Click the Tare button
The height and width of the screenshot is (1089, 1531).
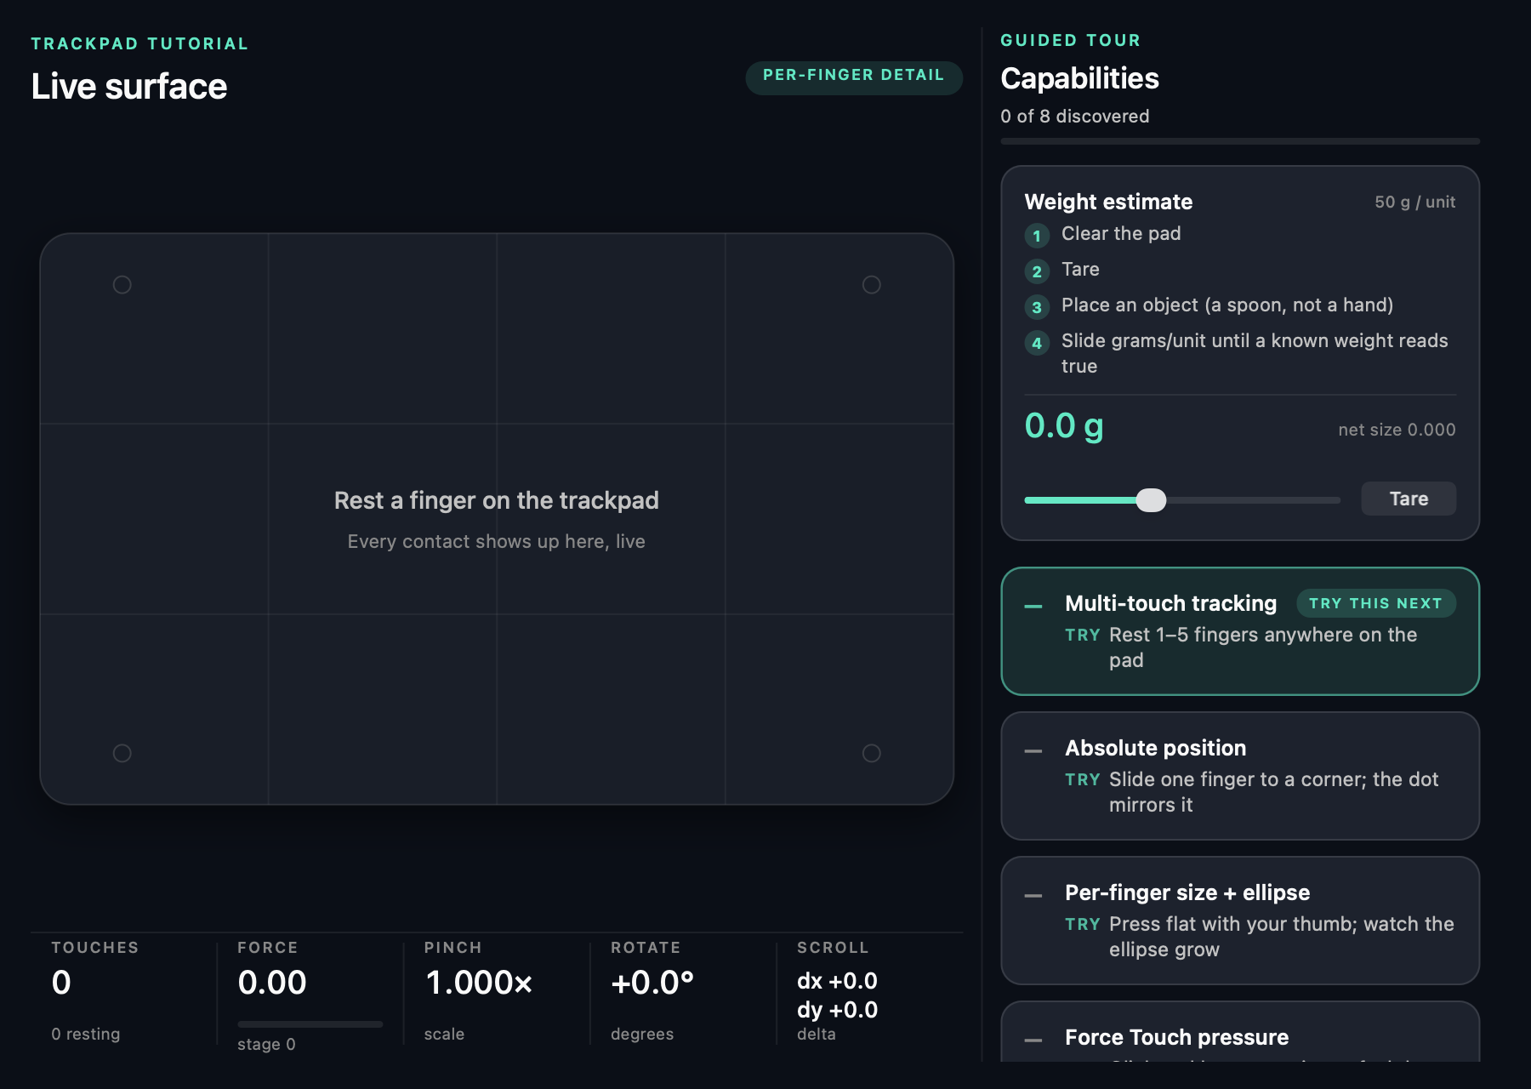click(1409, 499)
